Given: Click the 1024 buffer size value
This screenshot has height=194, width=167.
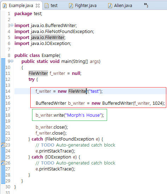Looking at the screenshot, I should pos(157,103).
